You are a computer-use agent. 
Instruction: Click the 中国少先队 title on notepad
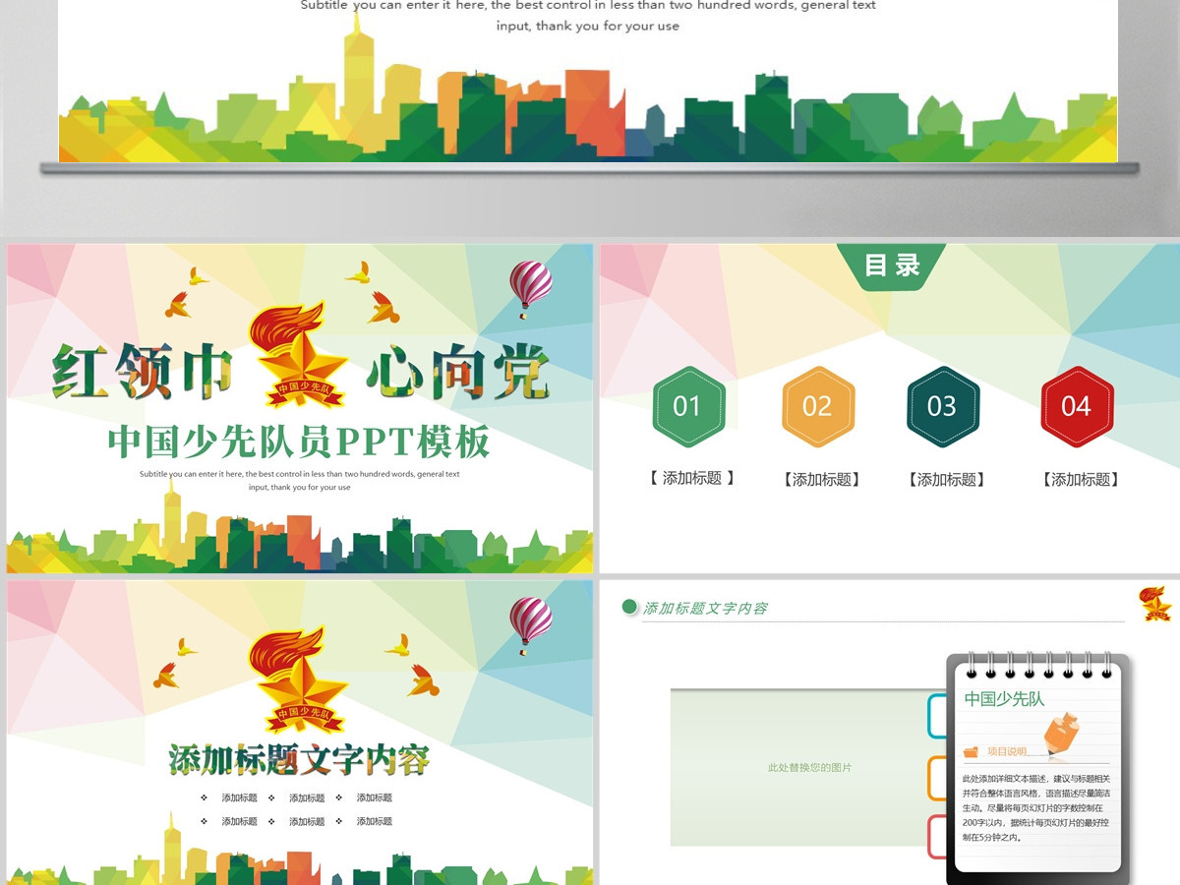(1004, 699)
